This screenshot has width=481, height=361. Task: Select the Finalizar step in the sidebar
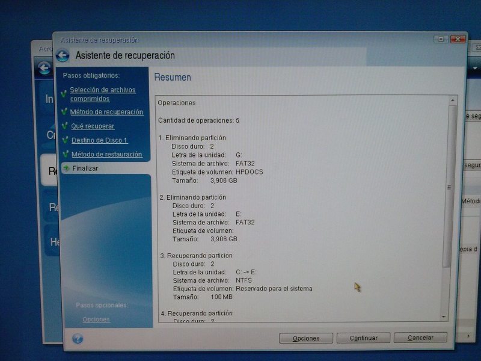85,168
